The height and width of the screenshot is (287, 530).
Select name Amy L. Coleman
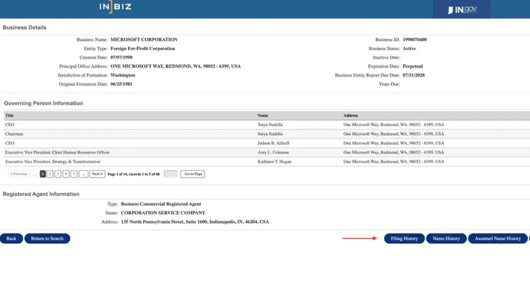273,153
